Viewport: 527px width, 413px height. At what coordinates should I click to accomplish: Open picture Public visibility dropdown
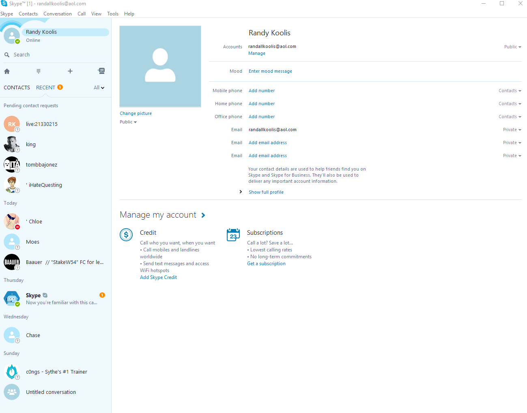click(x=128, y=122)
